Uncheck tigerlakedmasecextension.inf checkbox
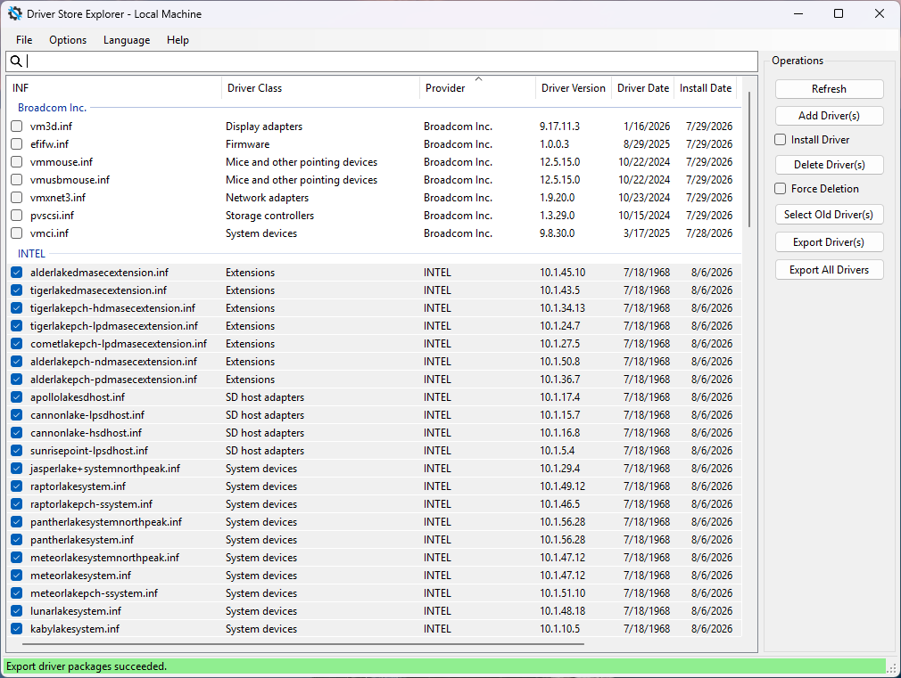Screen dimensions: 901x678 coord(17,290)
